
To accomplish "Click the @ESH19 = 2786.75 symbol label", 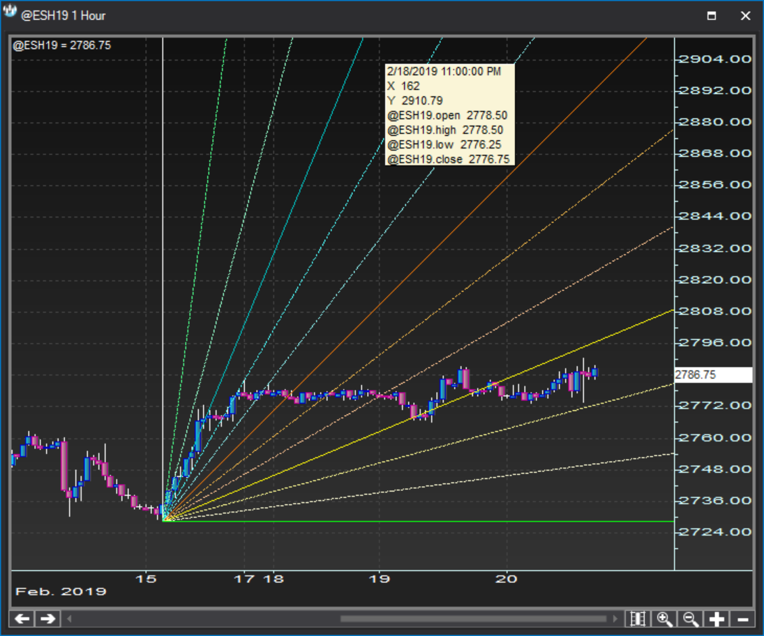I will (x=62, y=45).
